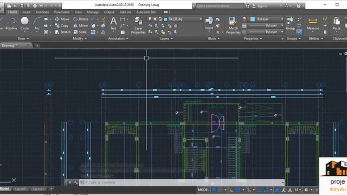Click the Quick Calculator icon in Utilities
This screenshot has height=195, width=347.
(x=325, y=32)
